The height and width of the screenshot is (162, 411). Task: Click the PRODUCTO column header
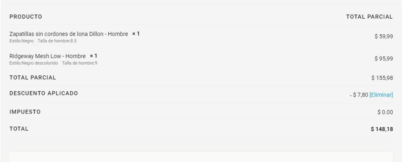(x=26, y=17)
